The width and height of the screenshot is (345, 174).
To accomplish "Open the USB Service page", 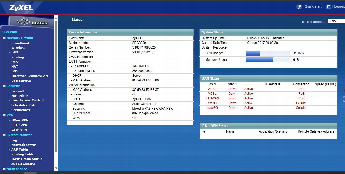I will tap(21, 81).
